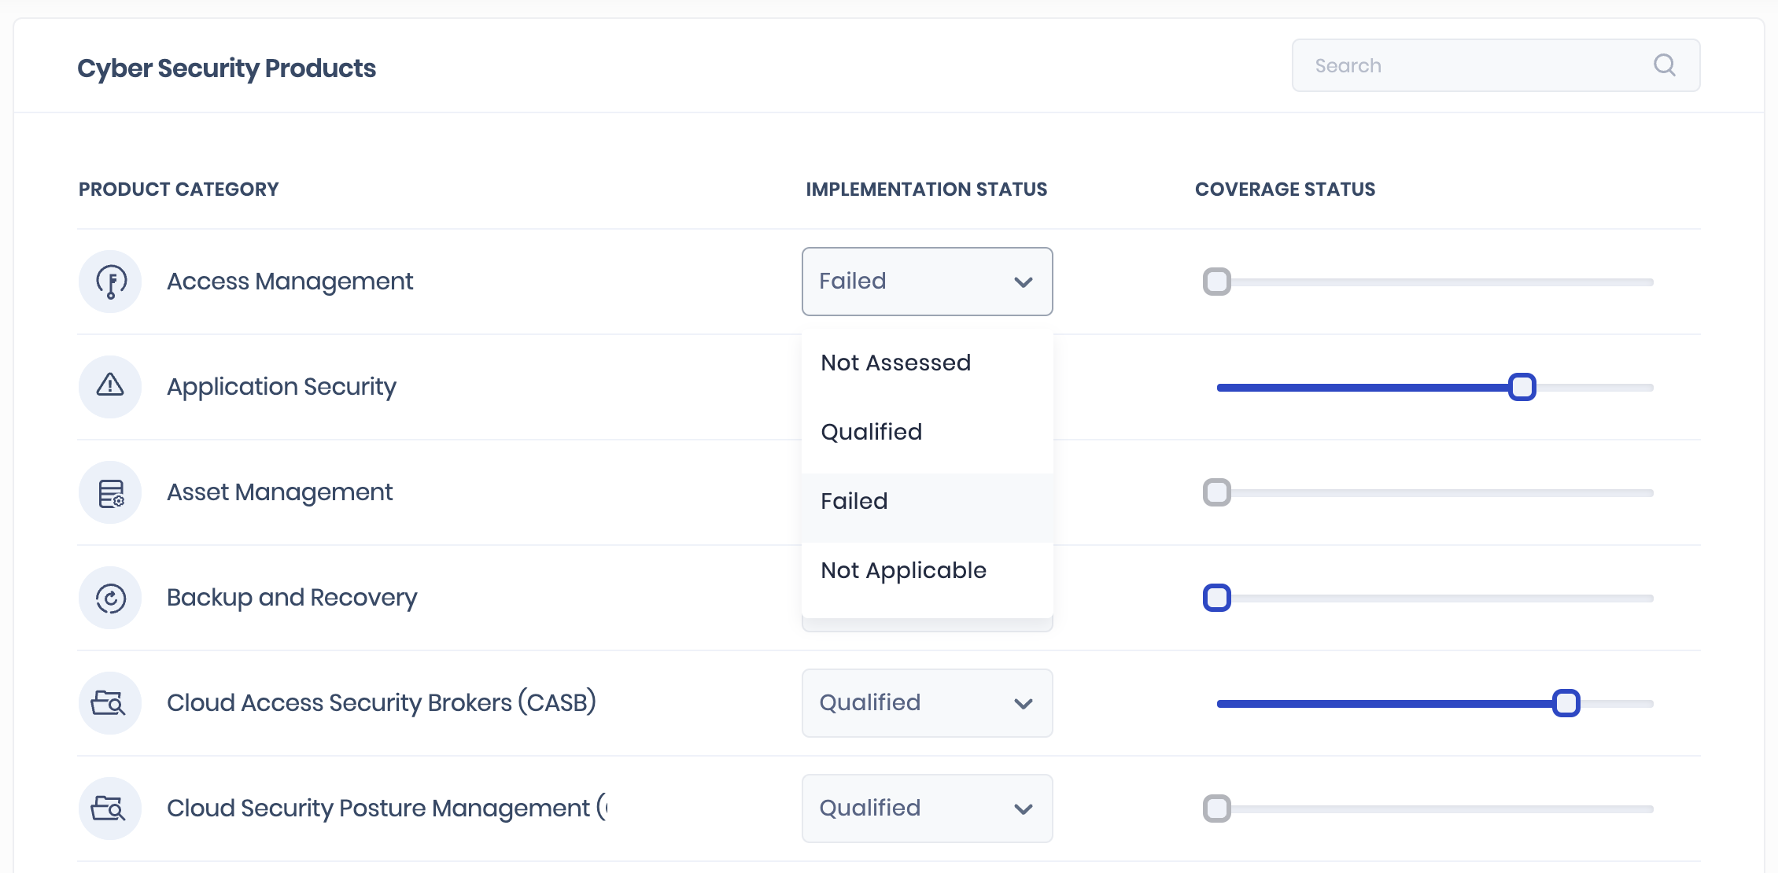
Task: Click the Backup and Recovery icon
Action: point(110,598)
